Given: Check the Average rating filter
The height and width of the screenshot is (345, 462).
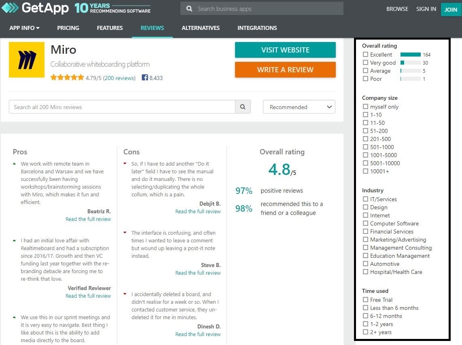Looking at the screenshot, I should pyautogui.click(x=365, y=71).
